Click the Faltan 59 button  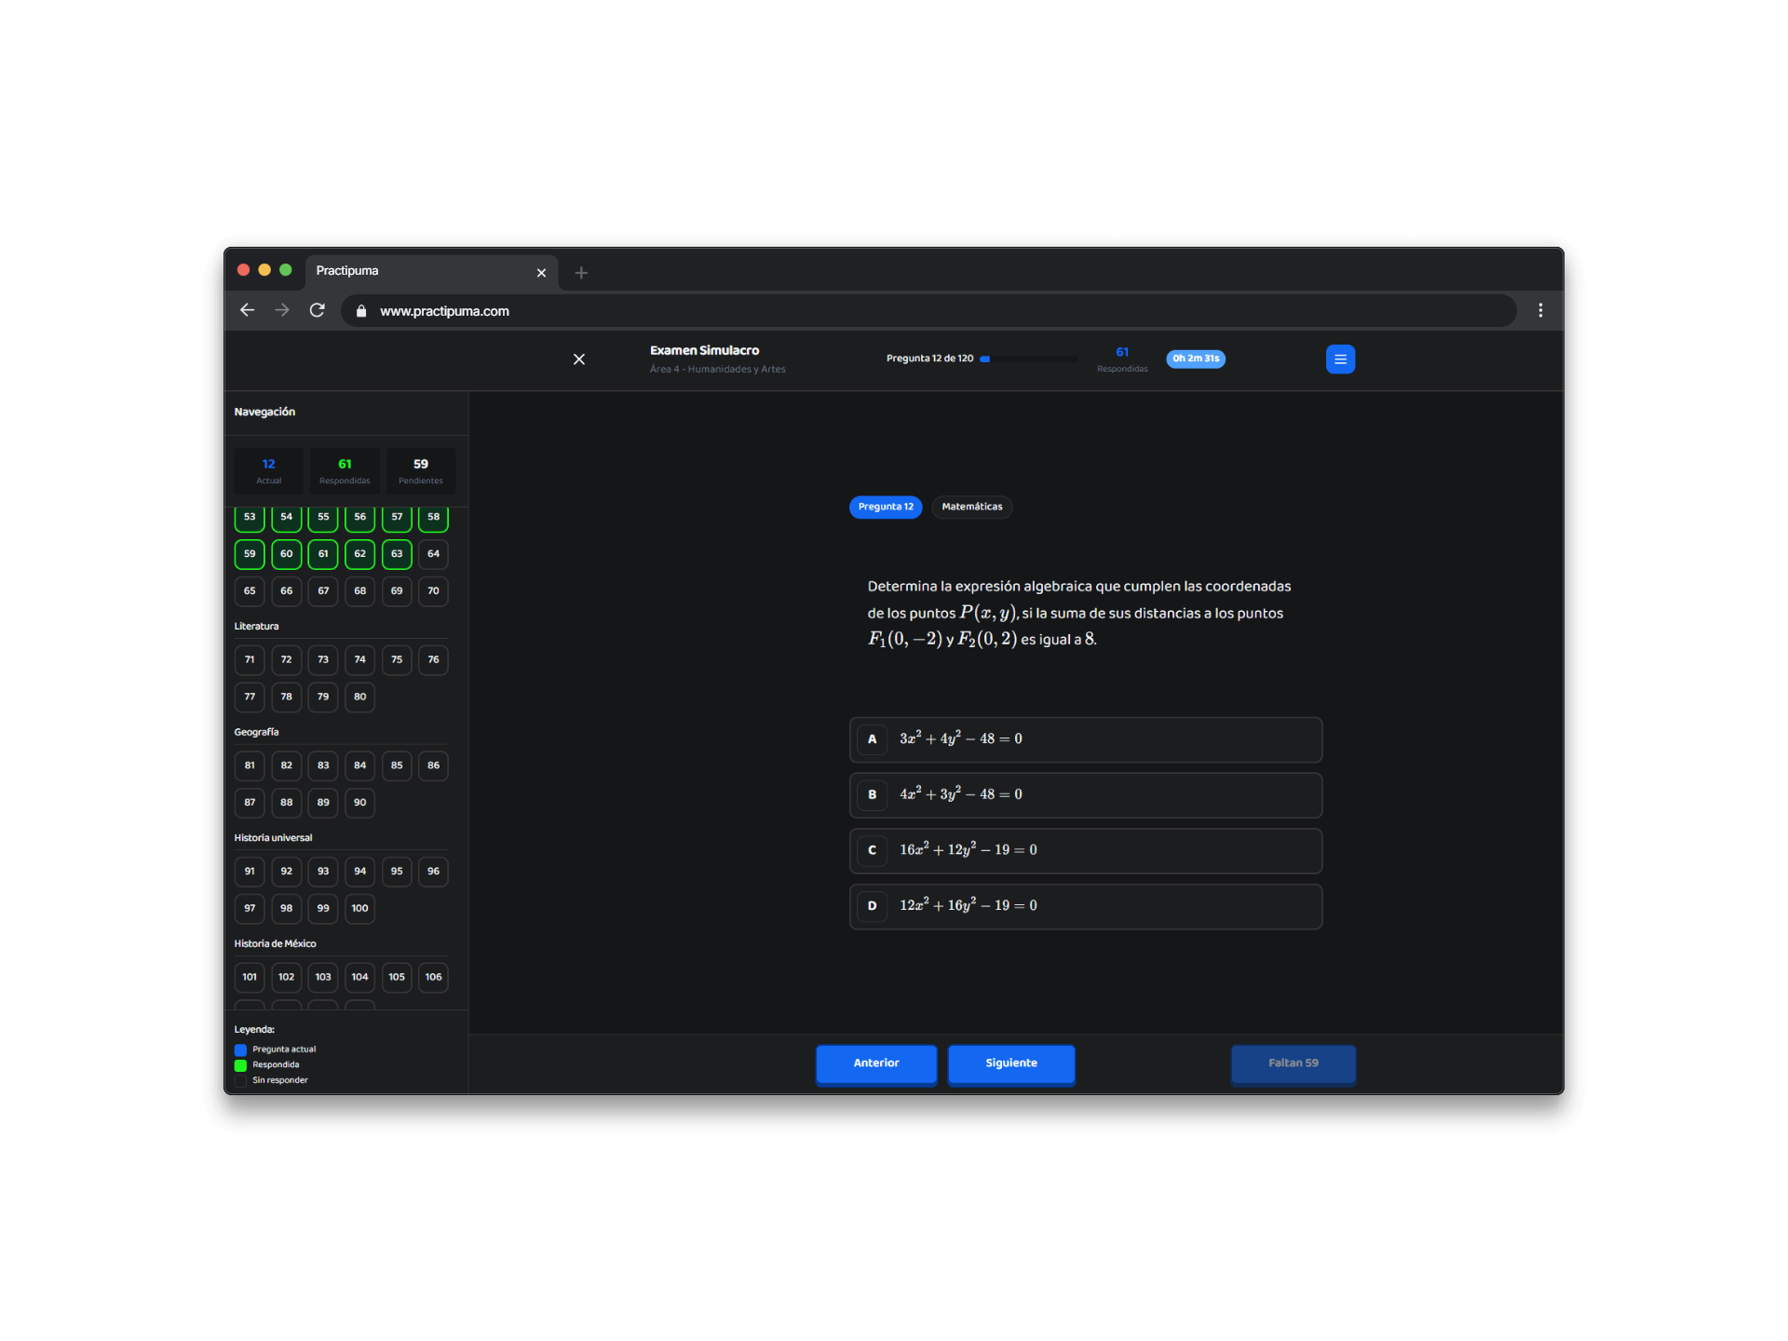coord(1293,1063)
